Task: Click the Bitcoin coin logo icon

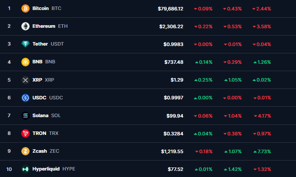Action: 25,9
